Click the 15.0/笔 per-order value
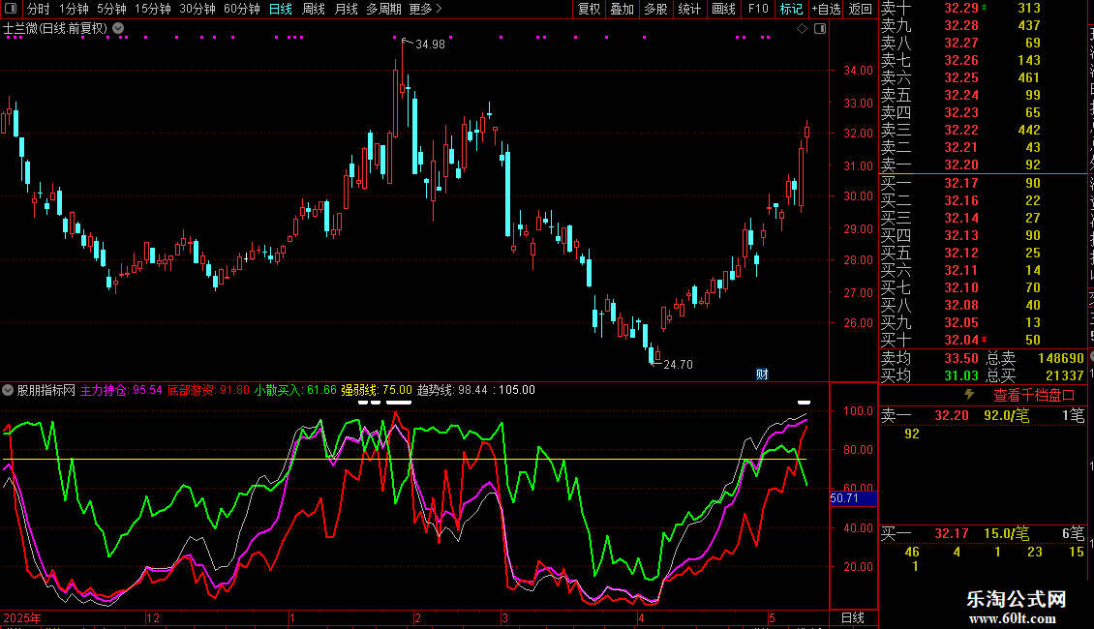 coord(1007,533)
